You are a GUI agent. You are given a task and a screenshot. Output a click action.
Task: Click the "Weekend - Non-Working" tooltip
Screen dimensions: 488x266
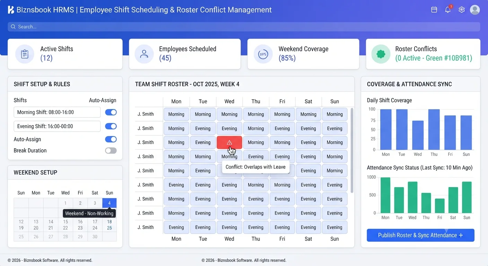pos(89,213)
